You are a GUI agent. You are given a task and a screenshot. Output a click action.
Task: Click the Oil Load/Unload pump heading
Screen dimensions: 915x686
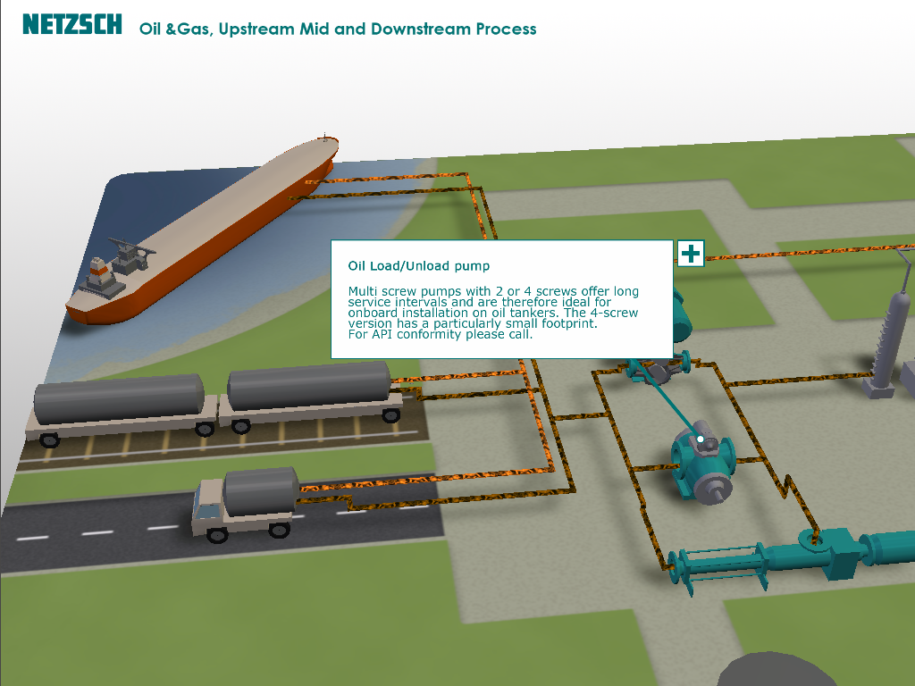(418, 266)
